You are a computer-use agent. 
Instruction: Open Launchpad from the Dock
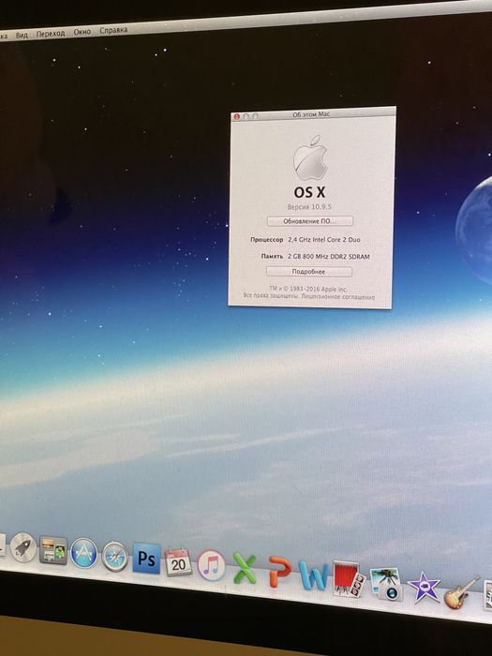[23, 547]
